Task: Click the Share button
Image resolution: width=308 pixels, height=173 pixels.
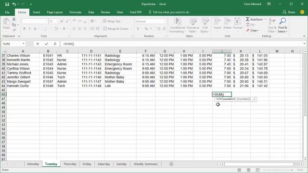Action: tap(289, 12)
